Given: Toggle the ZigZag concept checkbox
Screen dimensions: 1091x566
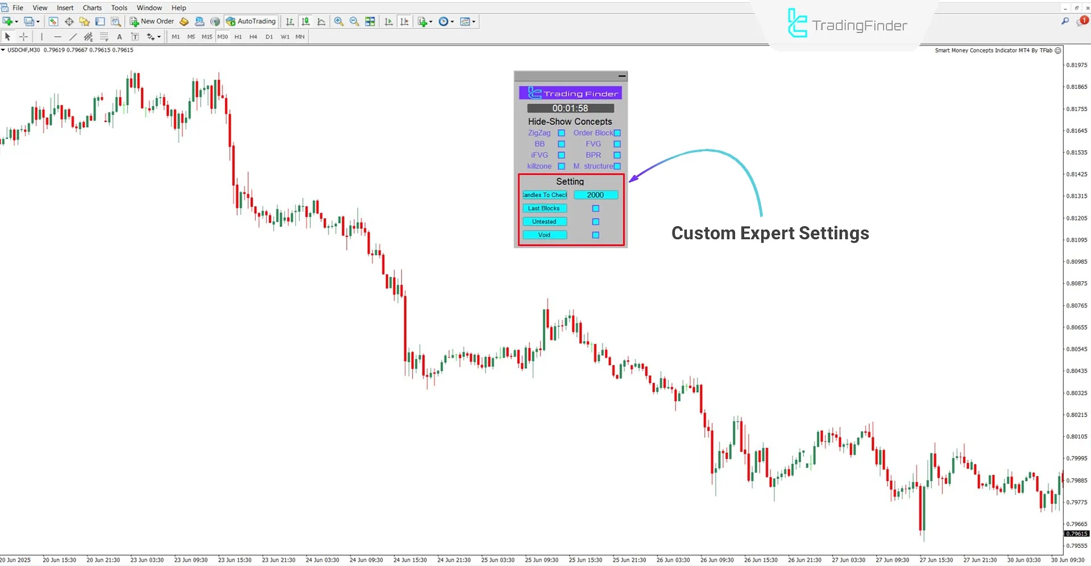Looking at the screenshot, I should point(561,132).
